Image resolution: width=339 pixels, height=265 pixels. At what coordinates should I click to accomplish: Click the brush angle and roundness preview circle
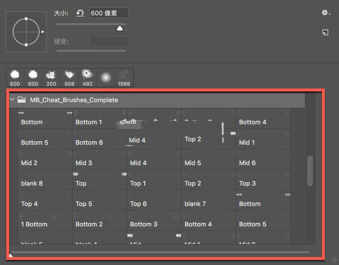point(26,32)
